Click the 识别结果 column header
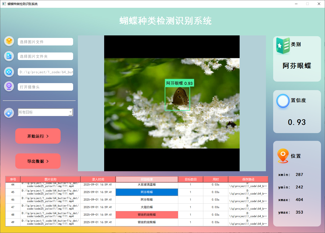Viewport: 325px width, 233px height. (147, 179)
